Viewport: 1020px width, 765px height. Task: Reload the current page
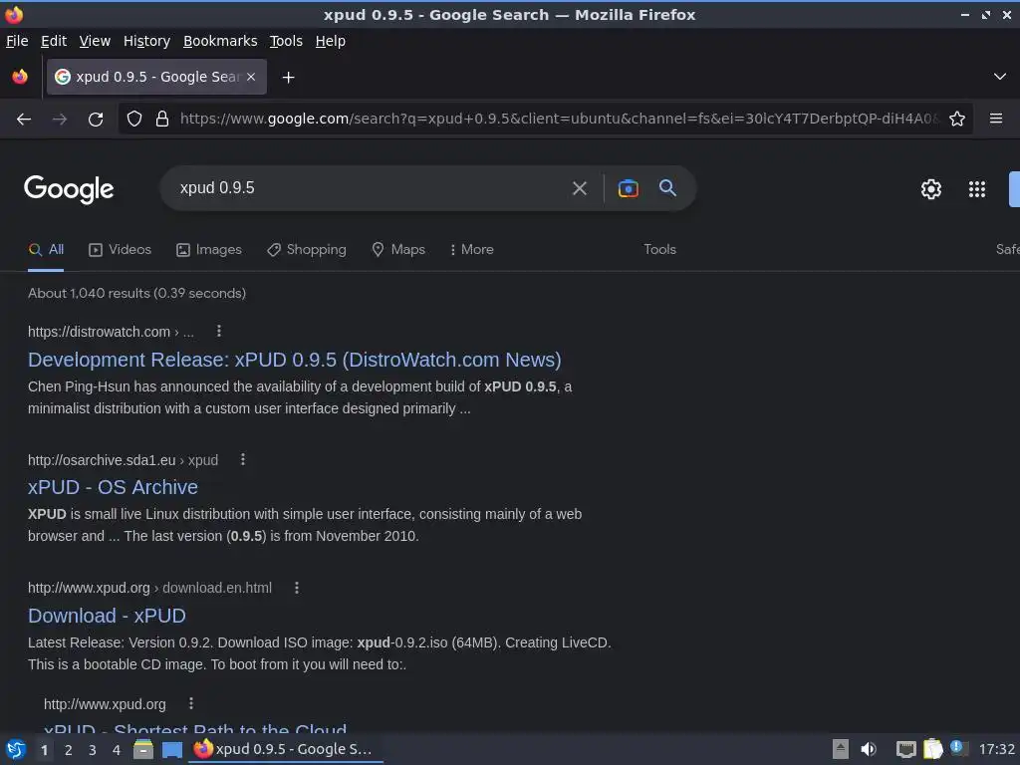pyautogui.click(x=96, y=120)
